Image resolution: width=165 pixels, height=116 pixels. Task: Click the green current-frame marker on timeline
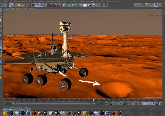93,100
